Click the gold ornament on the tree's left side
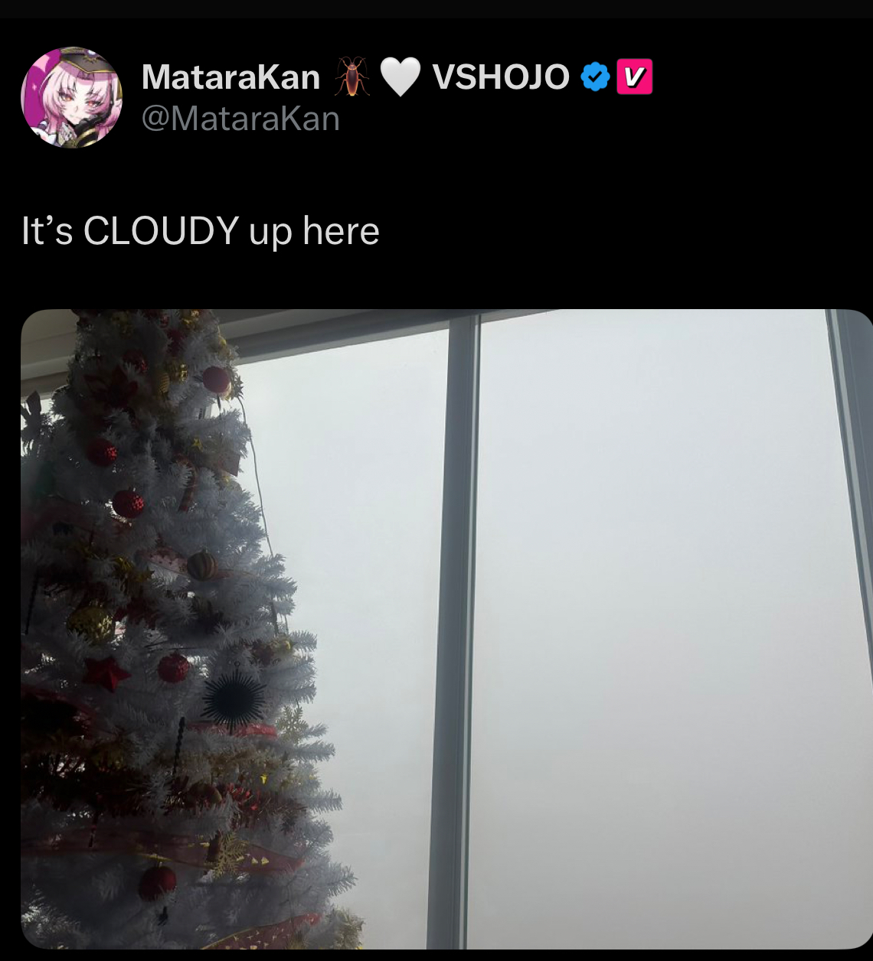The width and height of the screenshot is (873, 961). [90, 622]
